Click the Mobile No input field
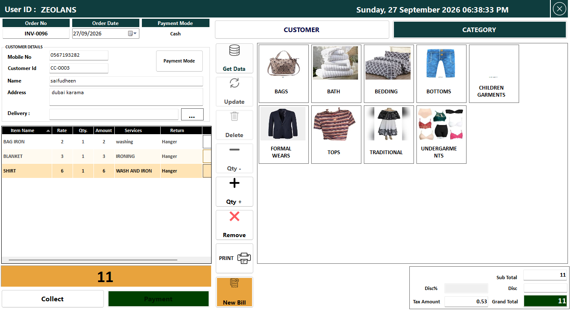This screenshot has width=570, height=320. 79,55
